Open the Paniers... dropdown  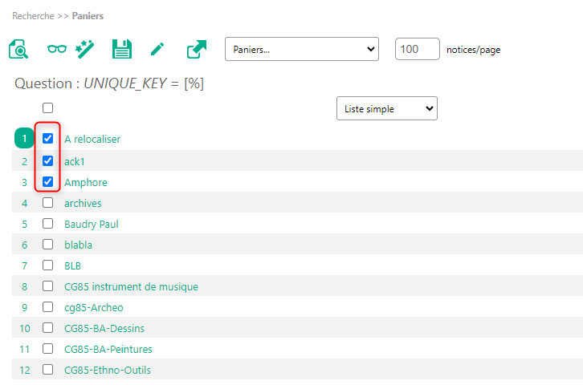[x=301, y=49]
